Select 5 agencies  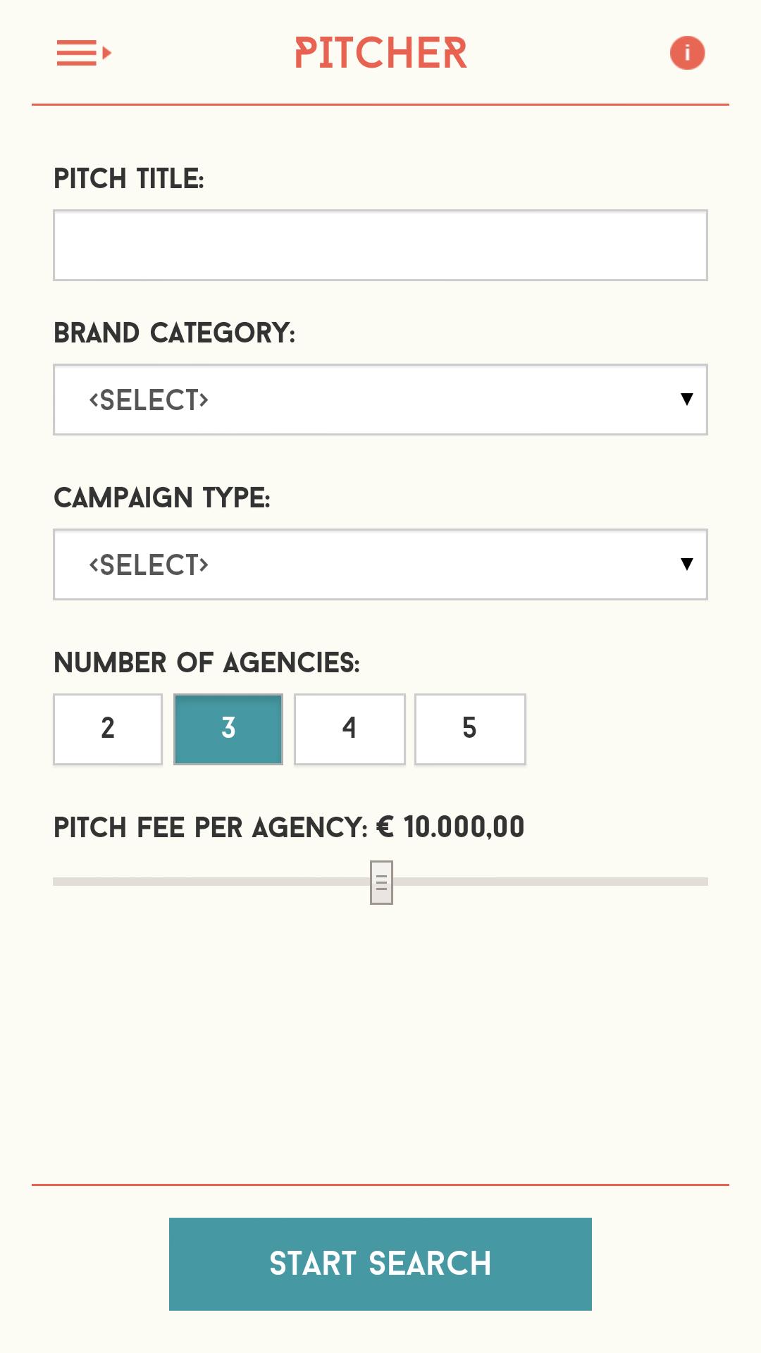coord(471,729)
